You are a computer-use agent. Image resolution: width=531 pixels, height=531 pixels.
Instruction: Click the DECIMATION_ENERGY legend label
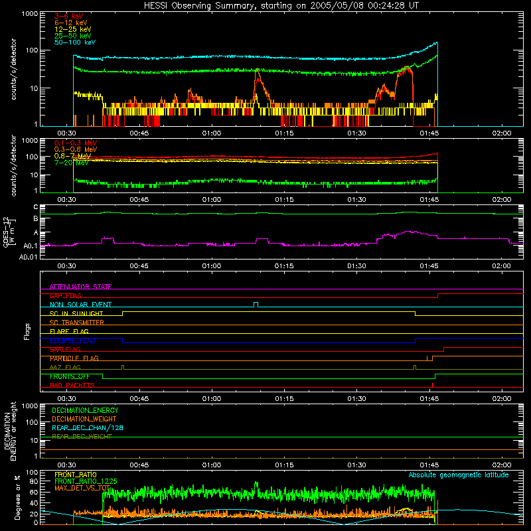click(85, 410)
